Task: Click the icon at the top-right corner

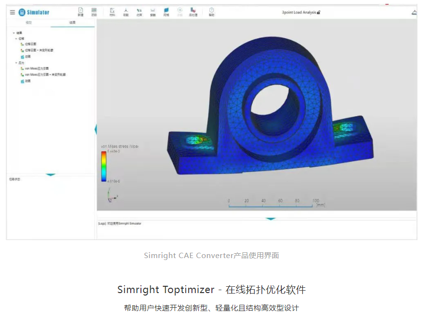Action: [414, 13]
